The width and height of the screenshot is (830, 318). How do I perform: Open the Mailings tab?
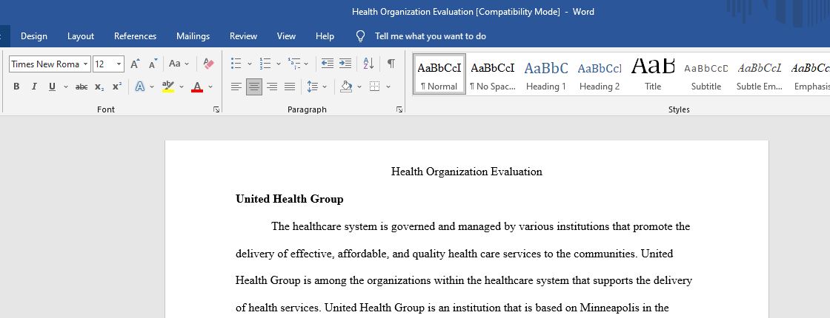[x=193, y=36]
